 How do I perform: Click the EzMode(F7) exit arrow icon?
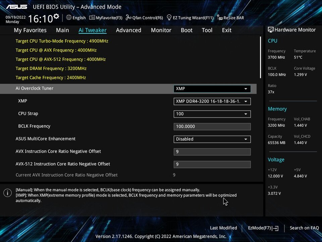275,228
